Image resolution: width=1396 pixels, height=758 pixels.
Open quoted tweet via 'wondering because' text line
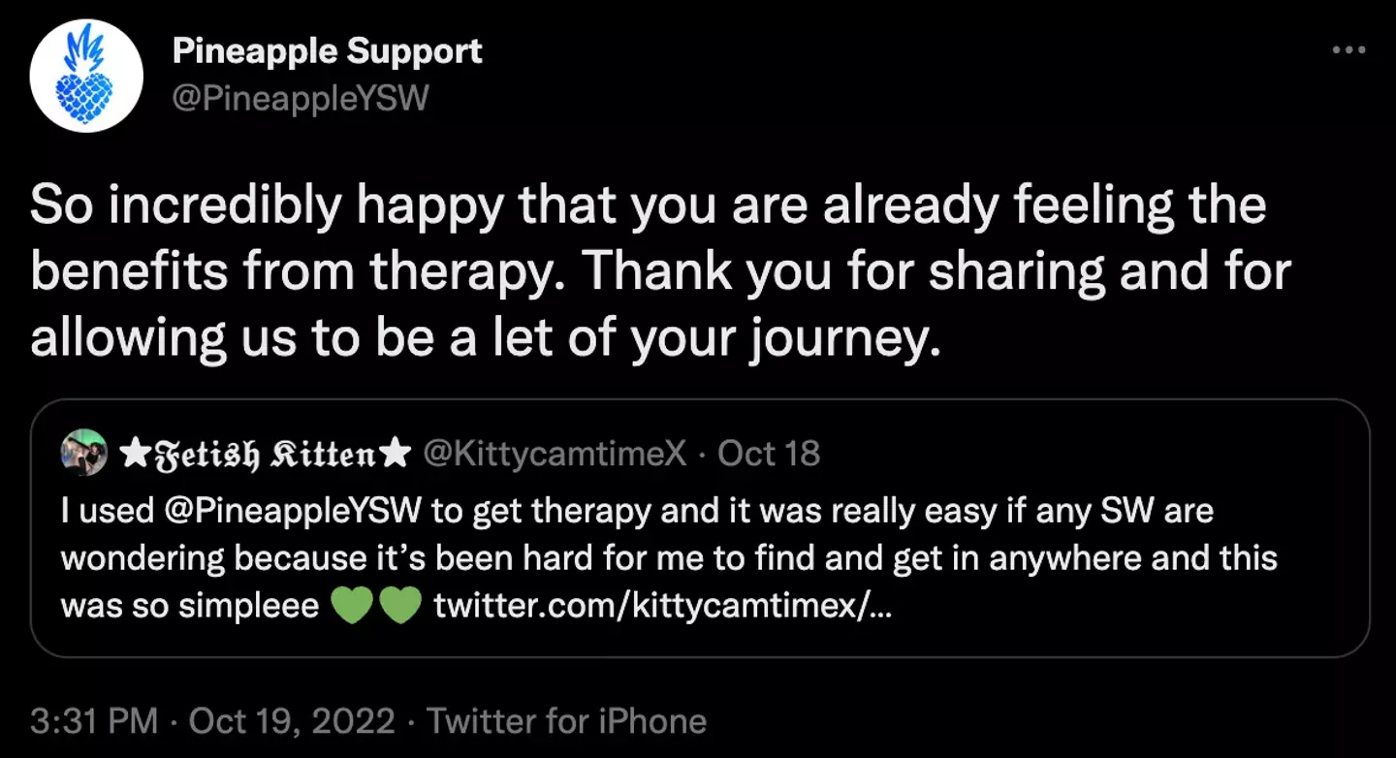pos(668,558)
